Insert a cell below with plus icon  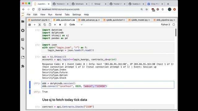35,25
